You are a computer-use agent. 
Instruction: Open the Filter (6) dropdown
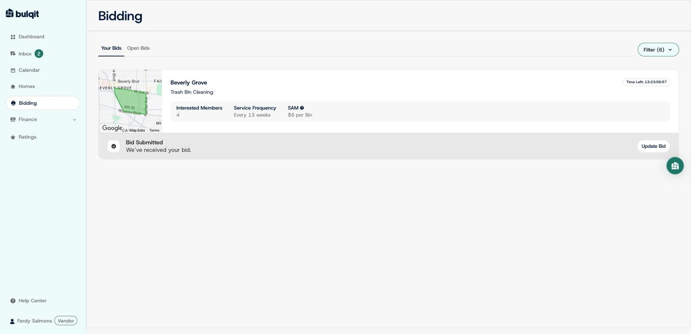coord(658,50)
